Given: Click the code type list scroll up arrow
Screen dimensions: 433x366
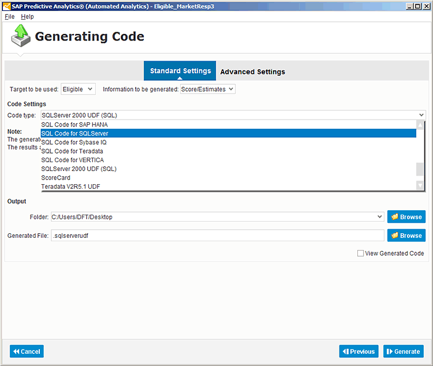Looking at the screenshot, I should point(420,125).
